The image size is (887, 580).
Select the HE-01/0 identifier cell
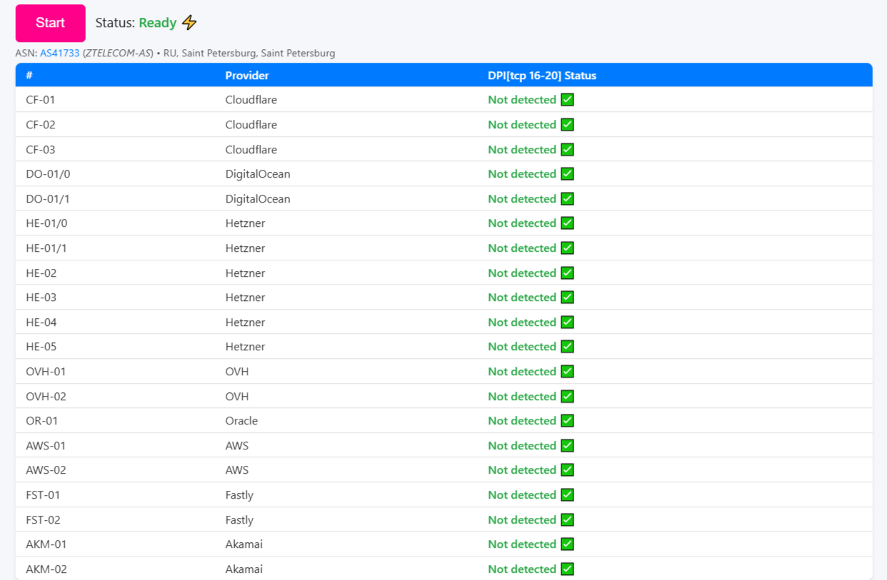(x=46, y=223)
